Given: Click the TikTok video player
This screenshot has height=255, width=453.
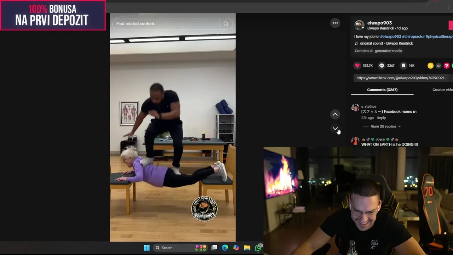Looking at the screenshot, I should 172,127.
